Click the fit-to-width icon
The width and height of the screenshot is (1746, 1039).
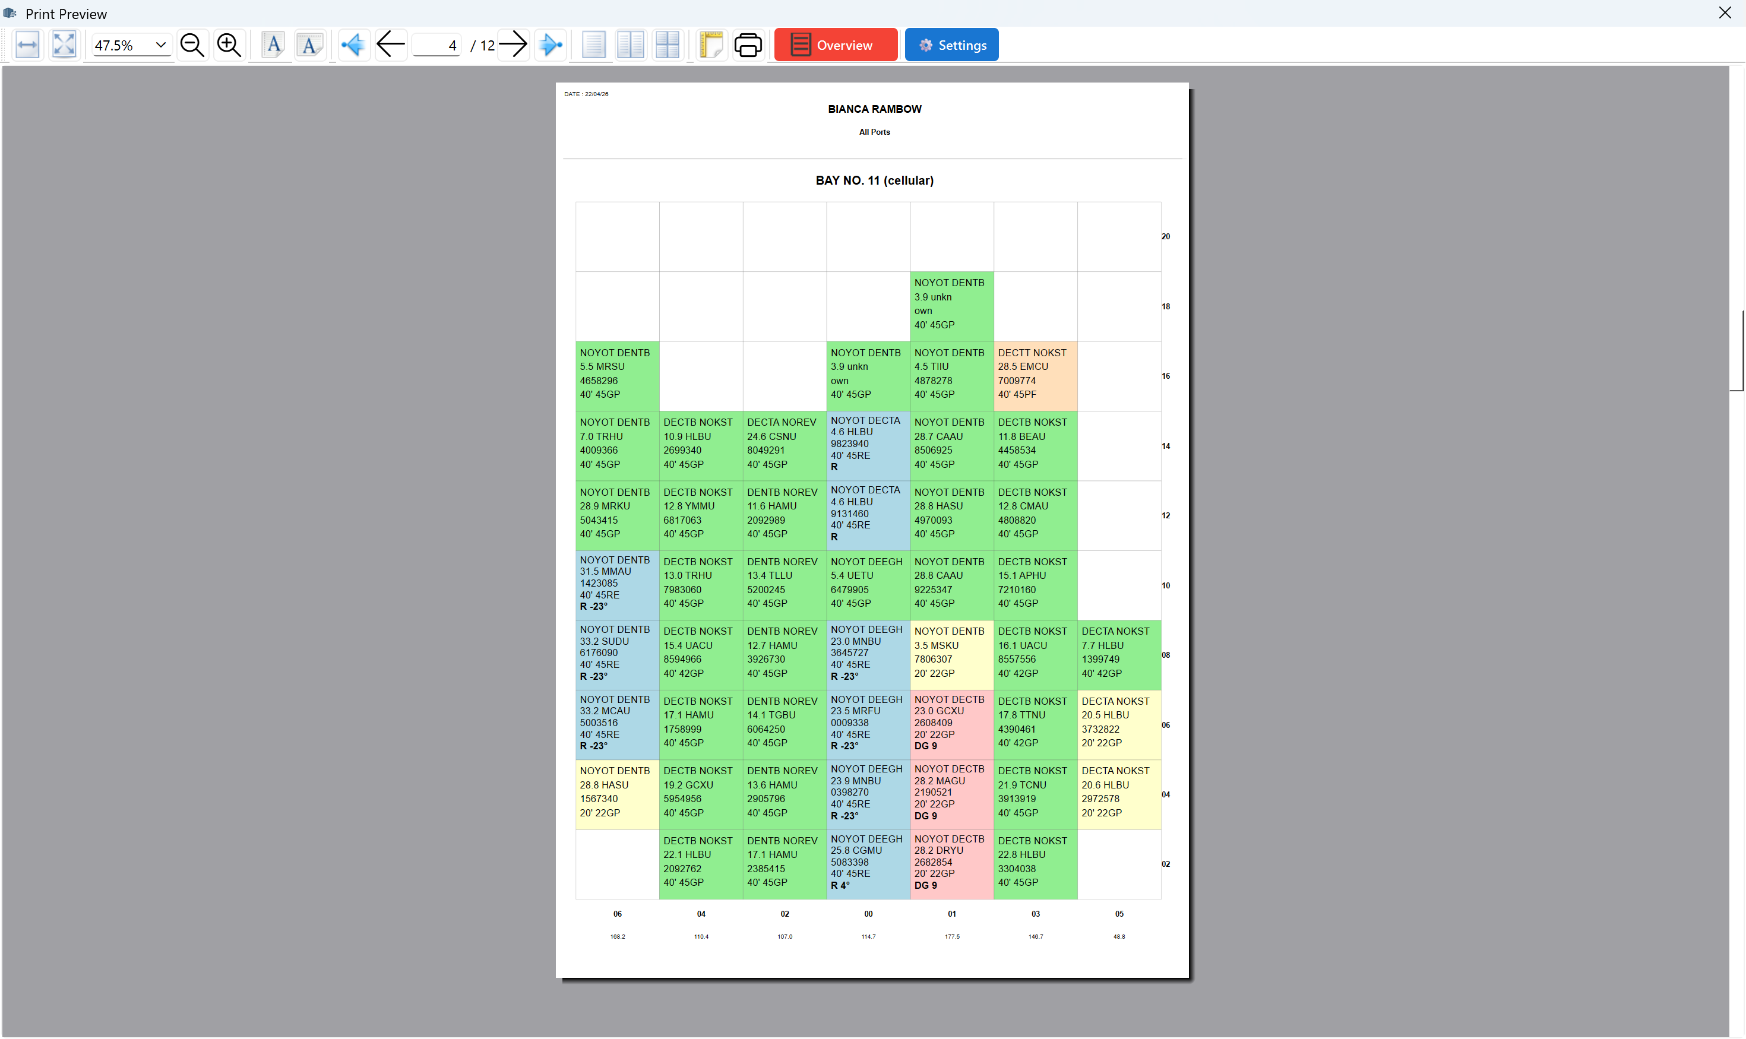pos(27,45)
